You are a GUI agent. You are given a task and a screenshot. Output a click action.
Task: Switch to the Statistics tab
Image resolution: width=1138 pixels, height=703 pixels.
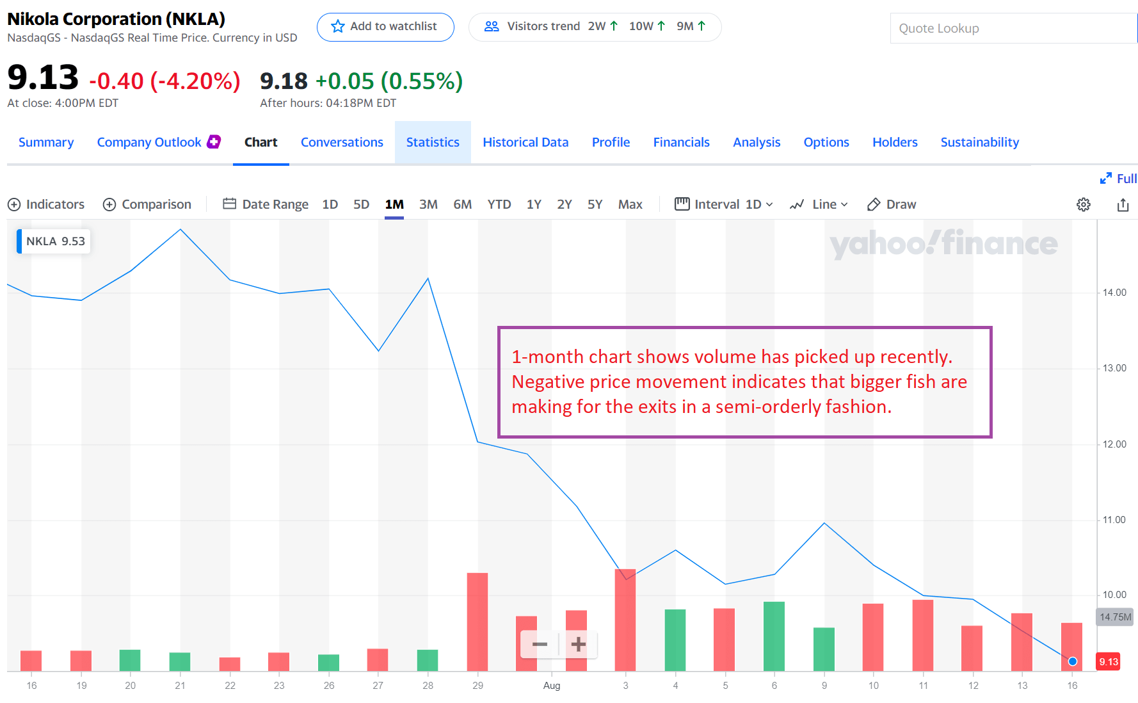[x=433, y=142]
